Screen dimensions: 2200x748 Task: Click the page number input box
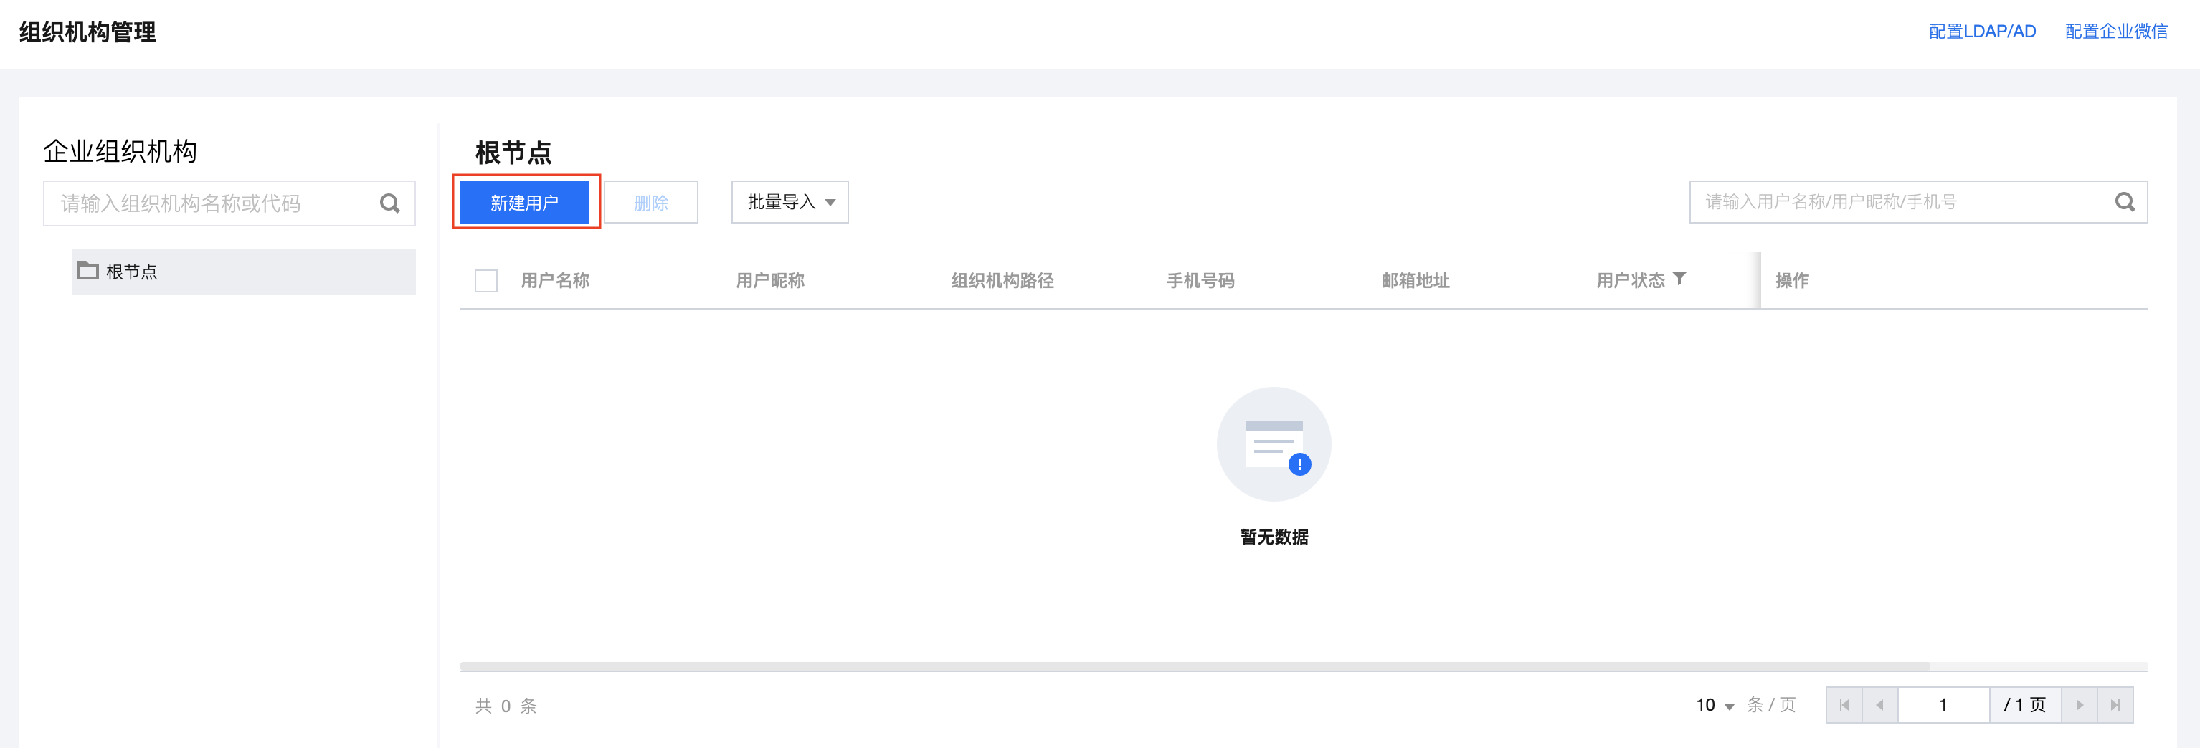(1944, 705)
